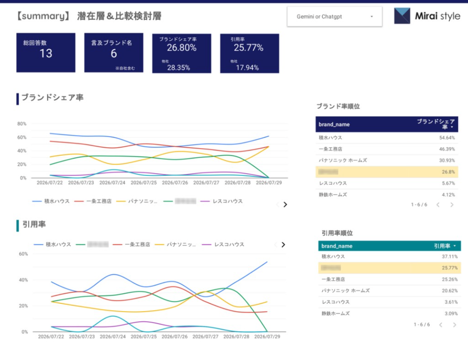Select 総回答数 13 scorecard
468x351 pixels.
(46, 53)
